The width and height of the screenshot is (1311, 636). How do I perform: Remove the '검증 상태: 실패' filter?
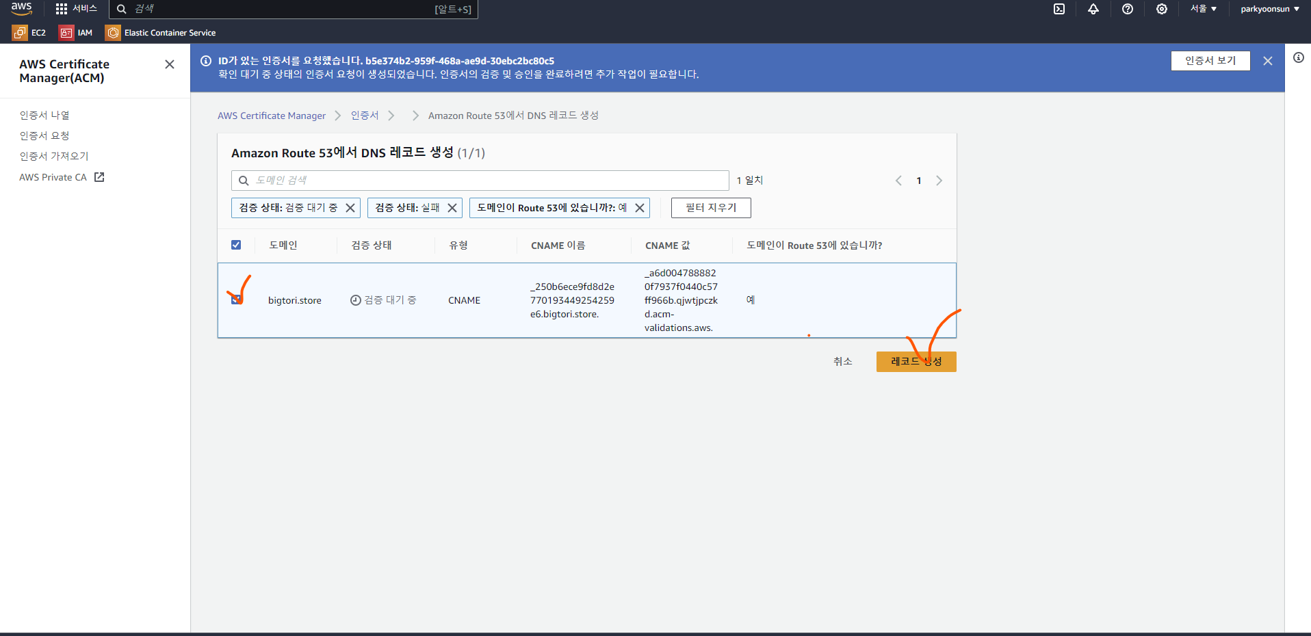tap(452, 208)
